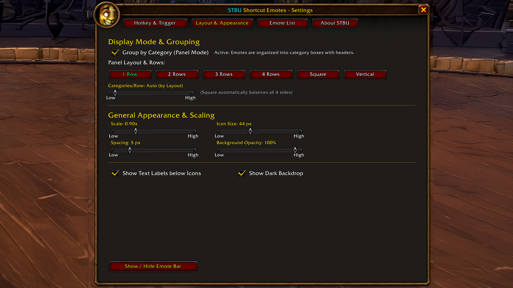
Task: Click the Square auto-balance hint text
Action: tap(246, 92)
